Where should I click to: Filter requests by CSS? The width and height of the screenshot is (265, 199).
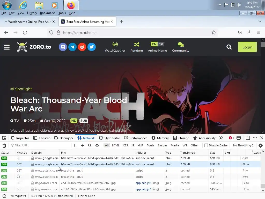pyautogui.click(x=126, y=146)
